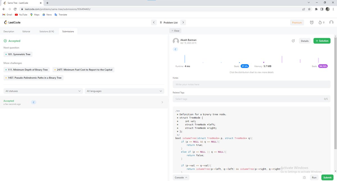Go to previous problem arrow
Viewport: 337px width, 181px height.
154,22
